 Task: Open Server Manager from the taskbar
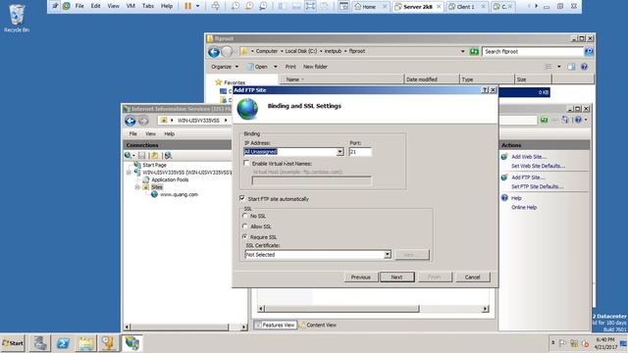(x=39, y=343)
